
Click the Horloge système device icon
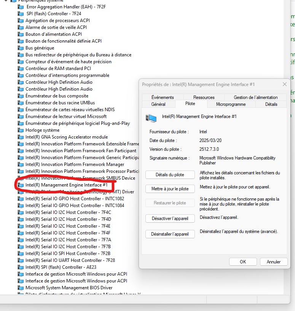[x=21, y=130]
